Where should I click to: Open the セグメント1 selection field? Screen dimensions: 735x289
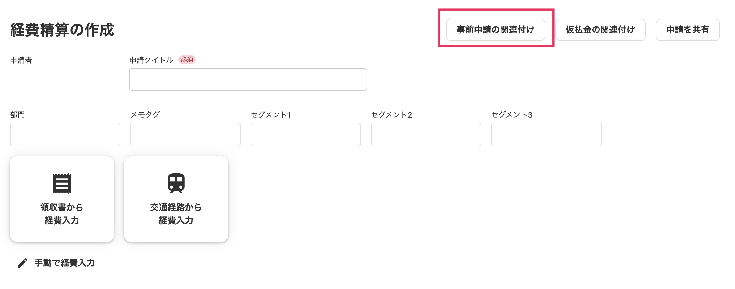pos(306,135)
